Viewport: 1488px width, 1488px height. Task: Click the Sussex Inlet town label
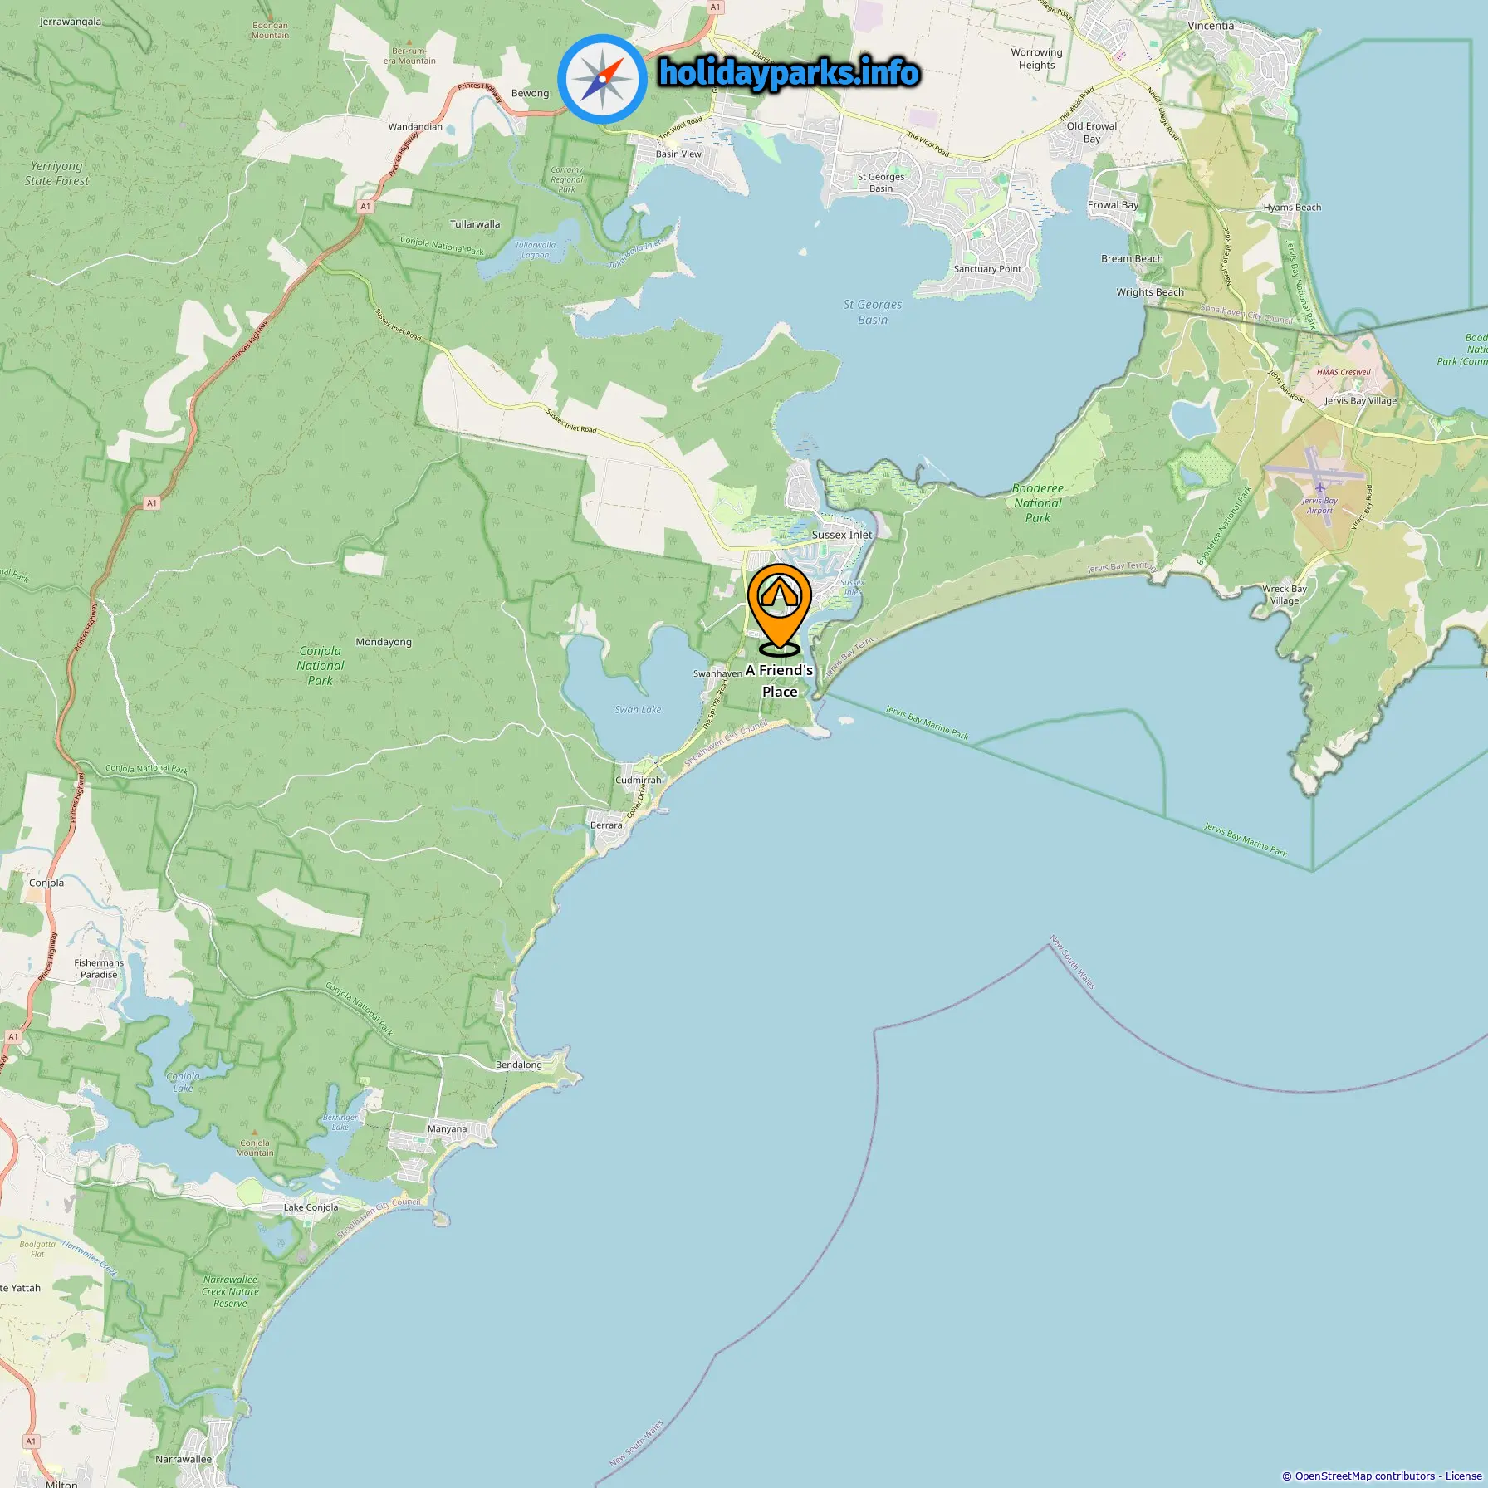coord(842,535)
